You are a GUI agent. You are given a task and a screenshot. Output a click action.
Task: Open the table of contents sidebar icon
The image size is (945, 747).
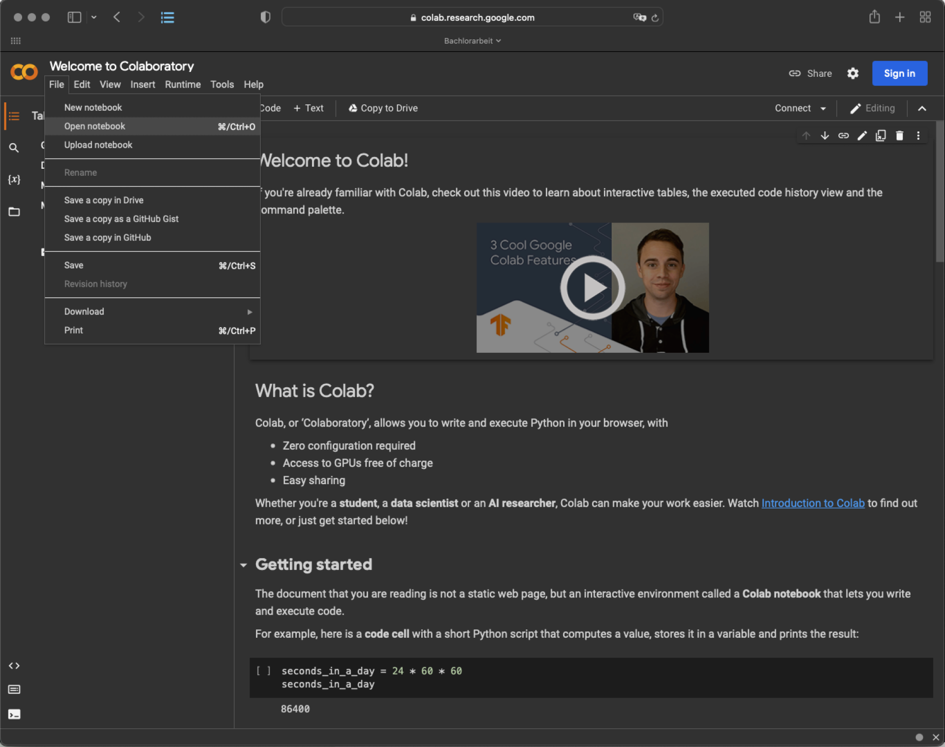pyautogui.click(x=14, y=116)
